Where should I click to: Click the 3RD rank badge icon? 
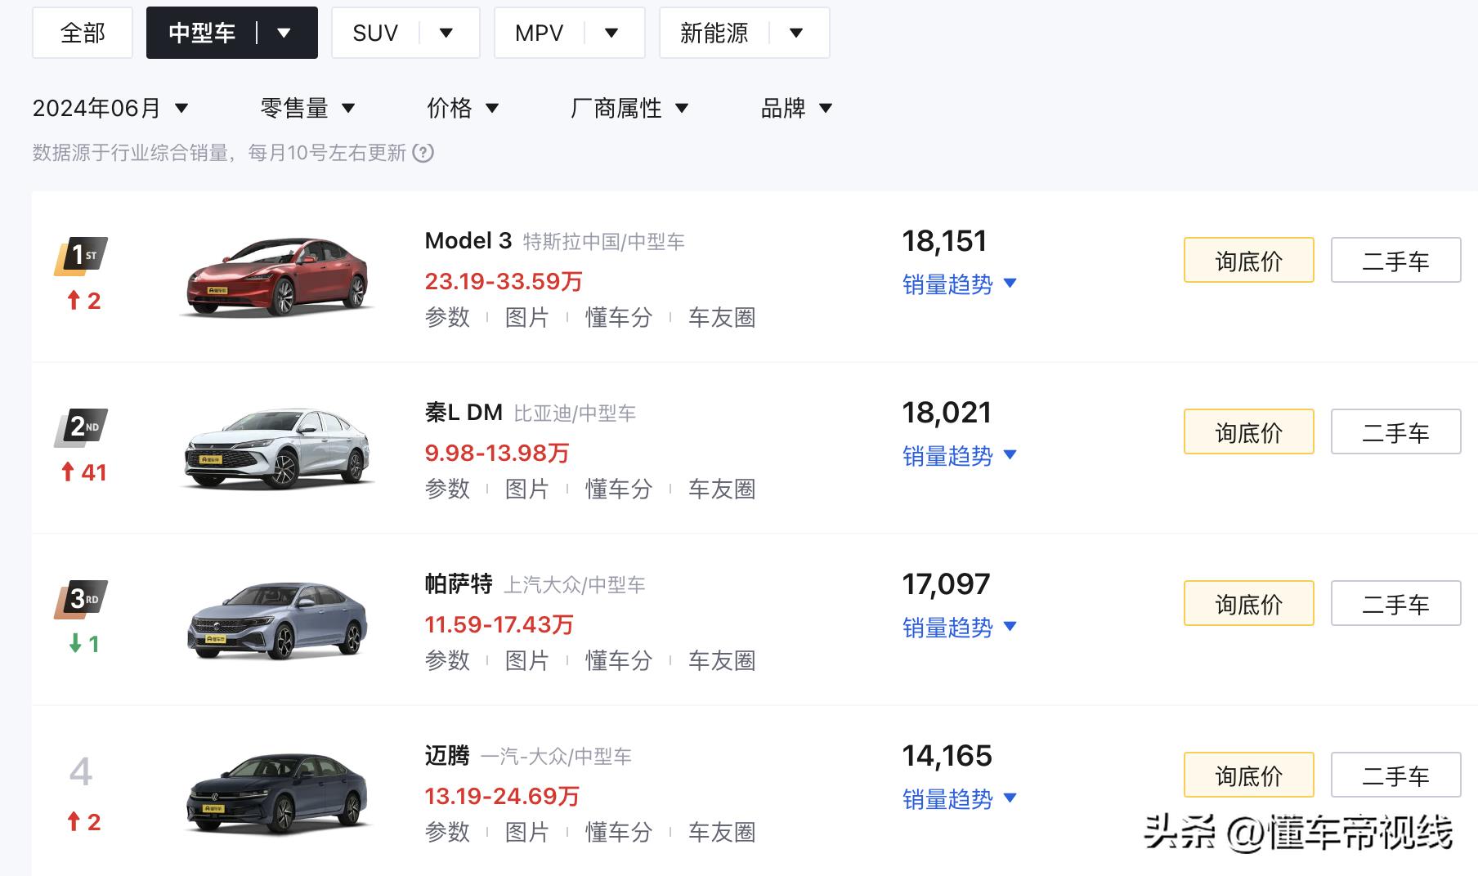(x=81, y=599)
